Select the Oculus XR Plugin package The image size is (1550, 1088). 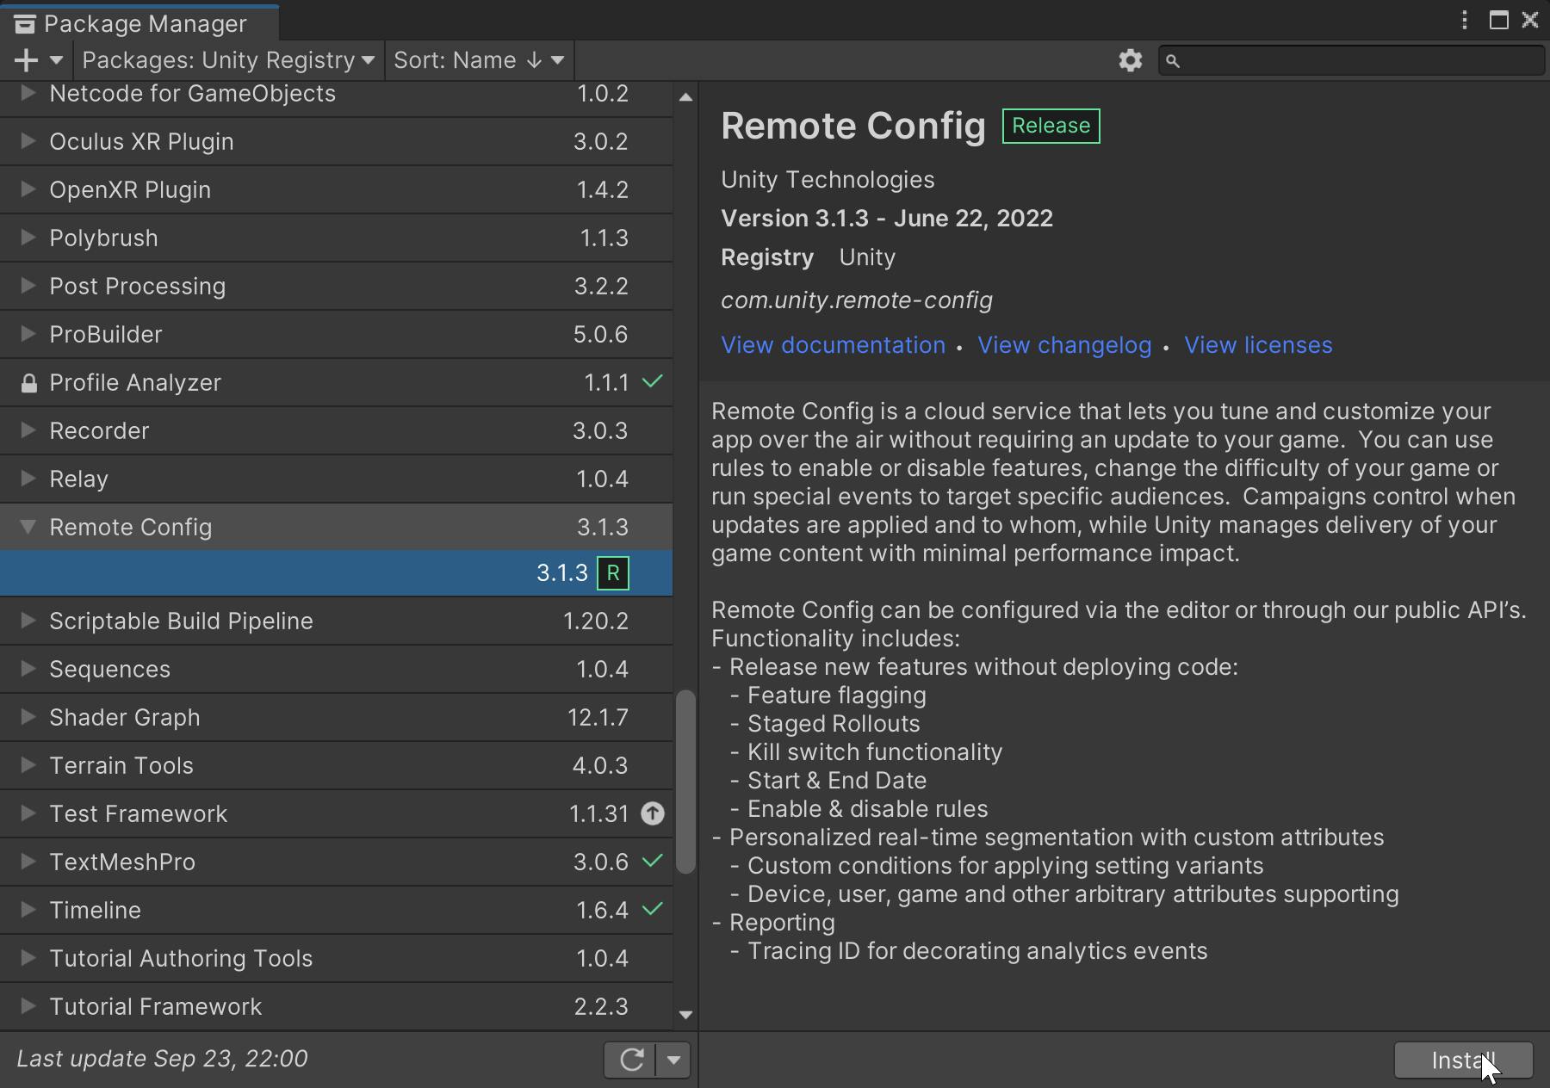(336, 141)
